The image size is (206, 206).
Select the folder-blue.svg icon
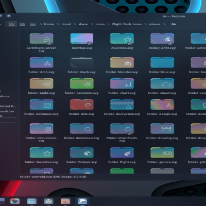(x=162, y=63)
